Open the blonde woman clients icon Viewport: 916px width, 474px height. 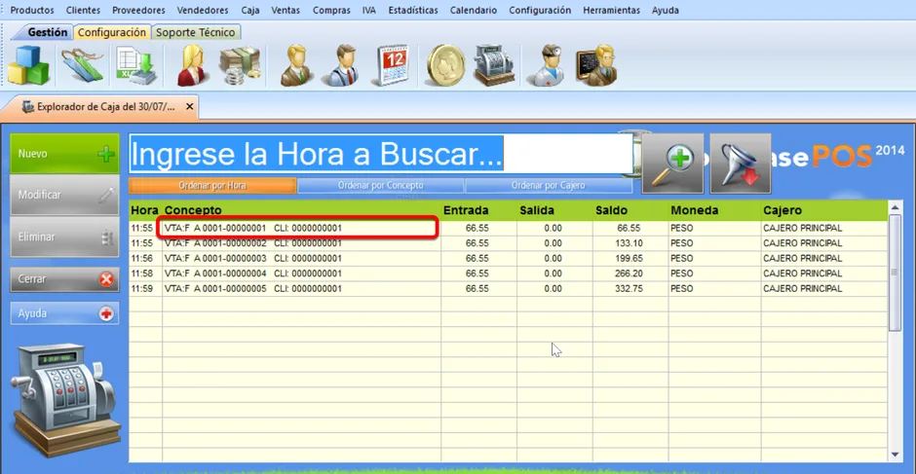click(192, 65)
